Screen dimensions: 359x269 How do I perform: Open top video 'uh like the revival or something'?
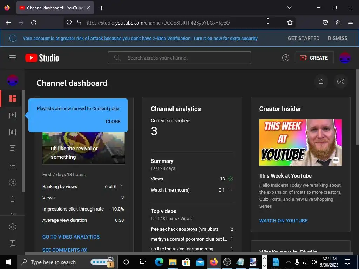click(x=182, y=249)
